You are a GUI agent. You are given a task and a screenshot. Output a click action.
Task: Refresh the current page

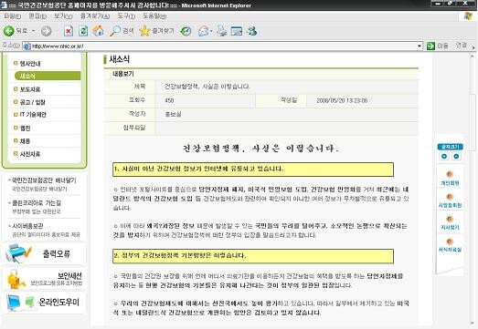tap(83, 31)
